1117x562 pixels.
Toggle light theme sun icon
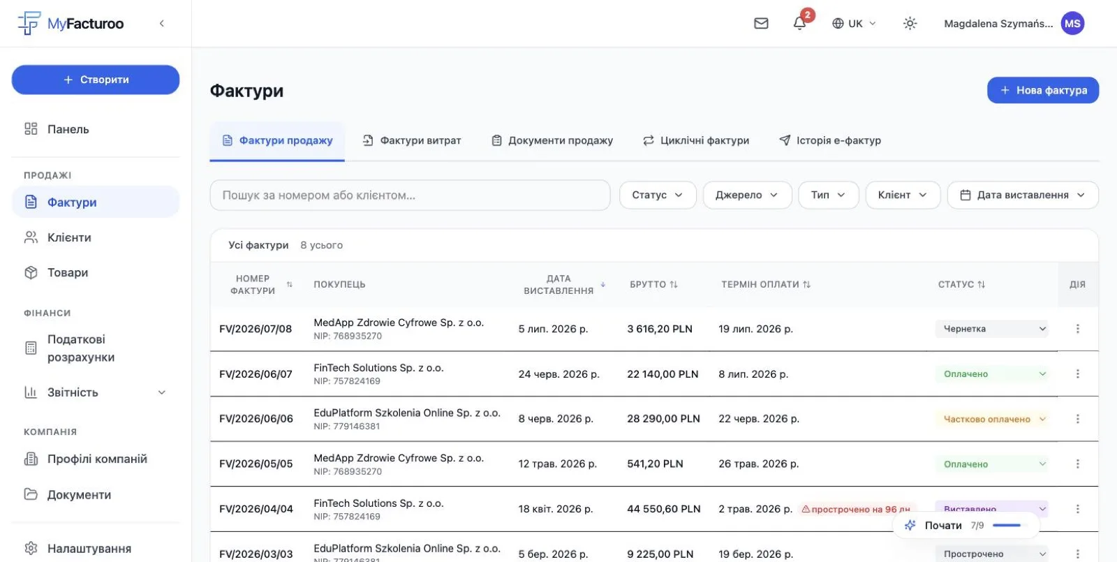tap(910, 24)
